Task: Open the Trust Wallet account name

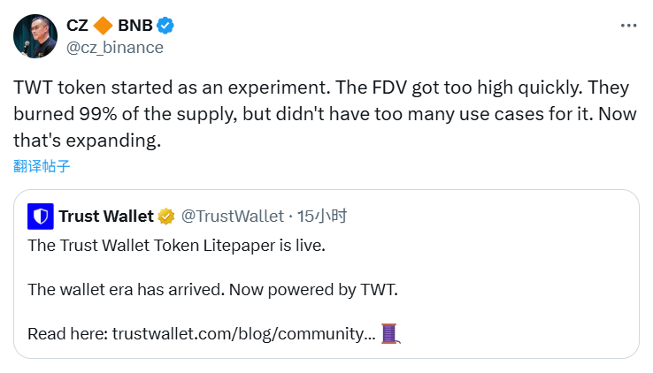Action: [x=105, y=216]
